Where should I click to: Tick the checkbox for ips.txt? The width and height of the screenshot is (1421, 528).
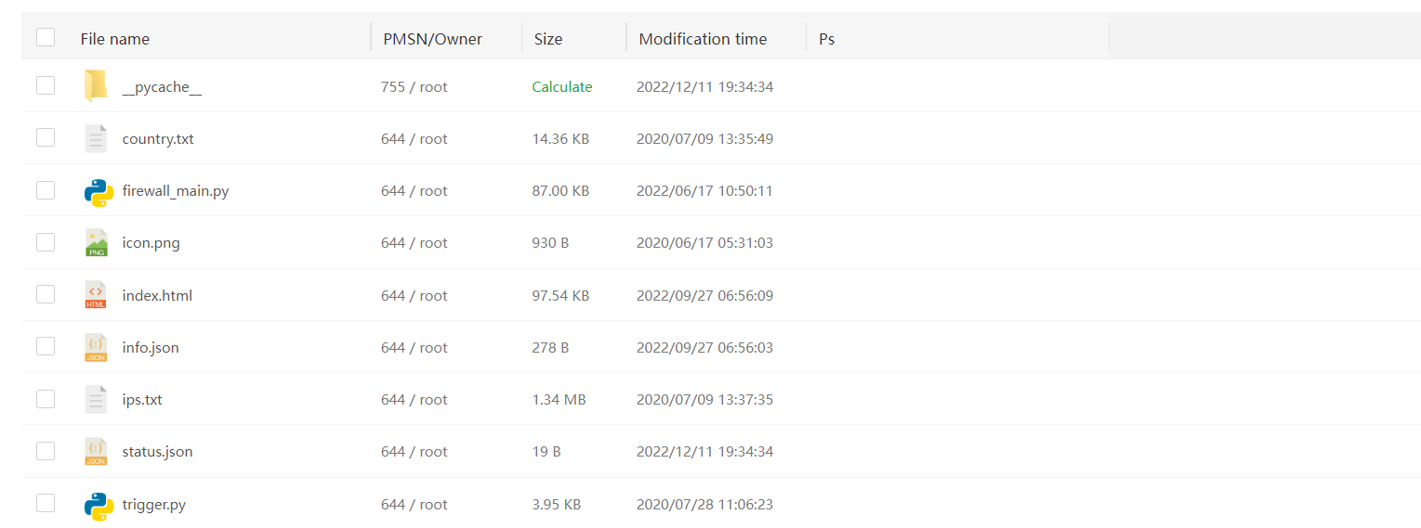point(46,399)
